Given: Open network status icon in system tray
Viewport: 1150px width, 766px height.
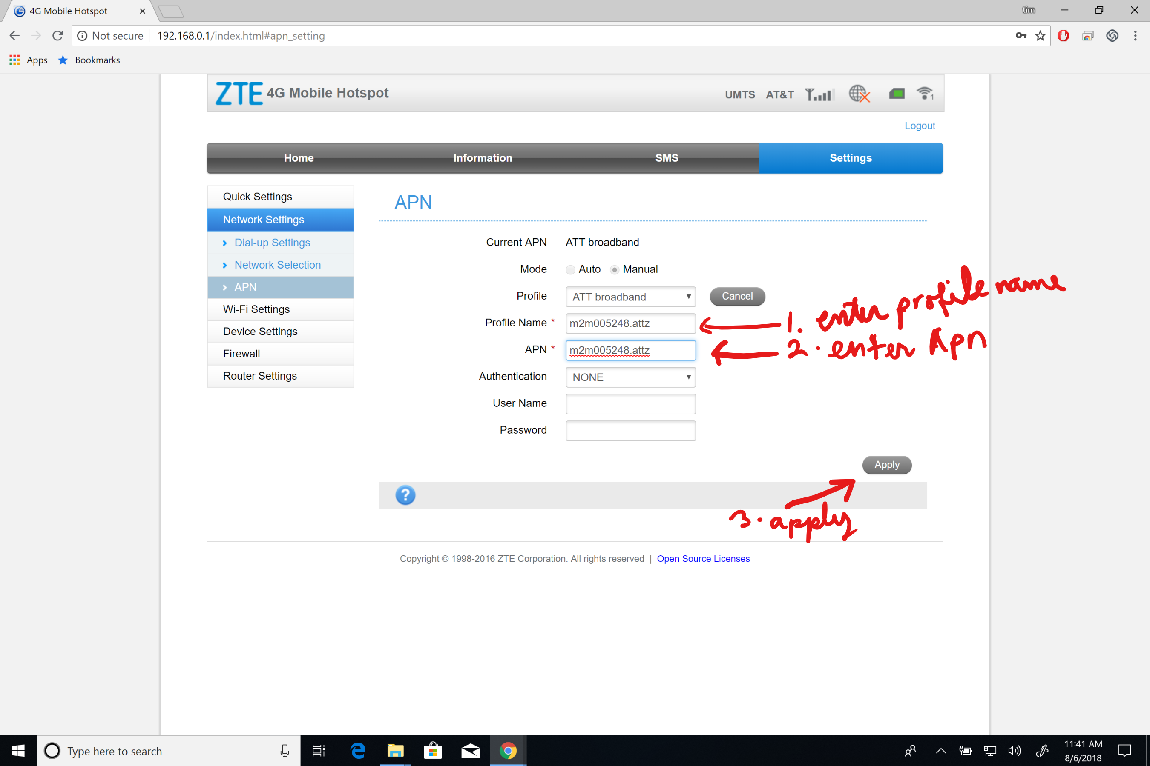Looking at the screenshot, I should coord(990,751).
